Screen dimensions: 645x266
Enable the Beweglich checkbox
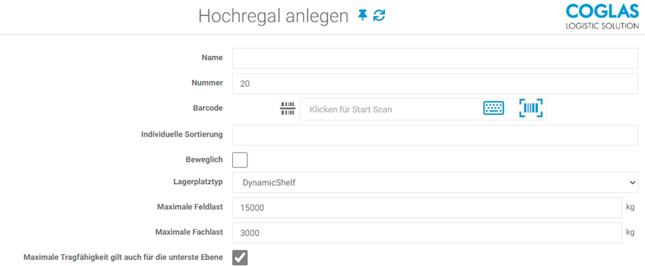point(240,160)
